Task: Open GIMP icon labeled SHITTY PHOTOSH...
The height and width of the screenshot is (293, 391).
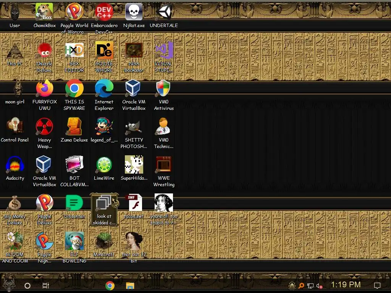Action: tap(134, 133)
